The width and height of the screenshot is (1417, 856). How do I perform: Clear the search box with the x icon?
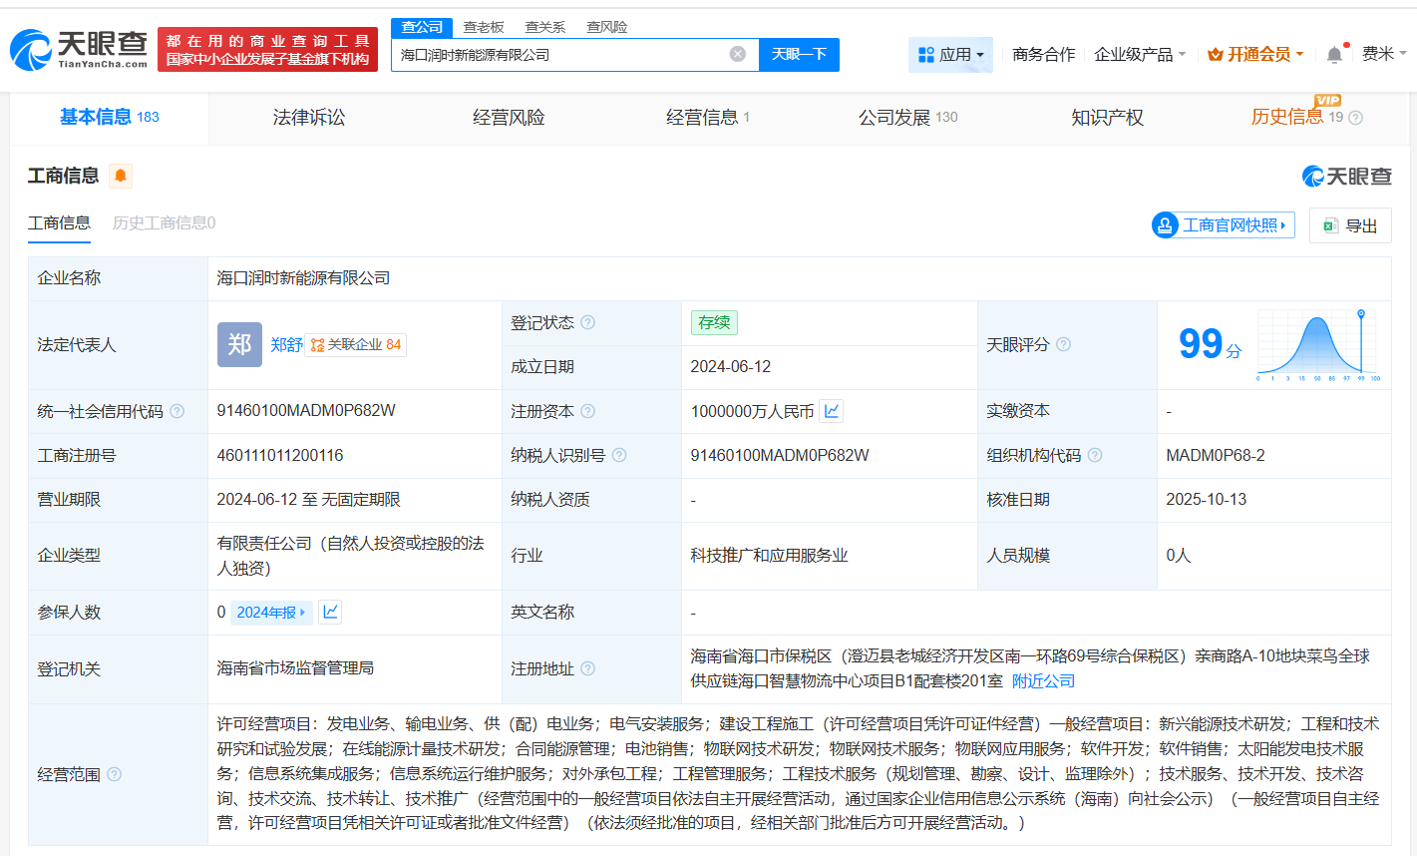(736, 55)
